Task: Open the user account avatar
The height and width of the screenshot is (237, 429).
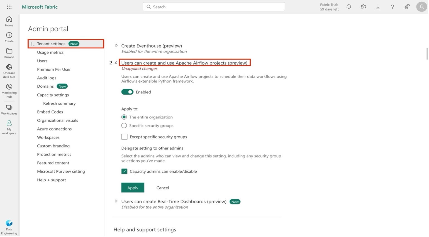Action: pyautogui.click(x=422, y=7)
